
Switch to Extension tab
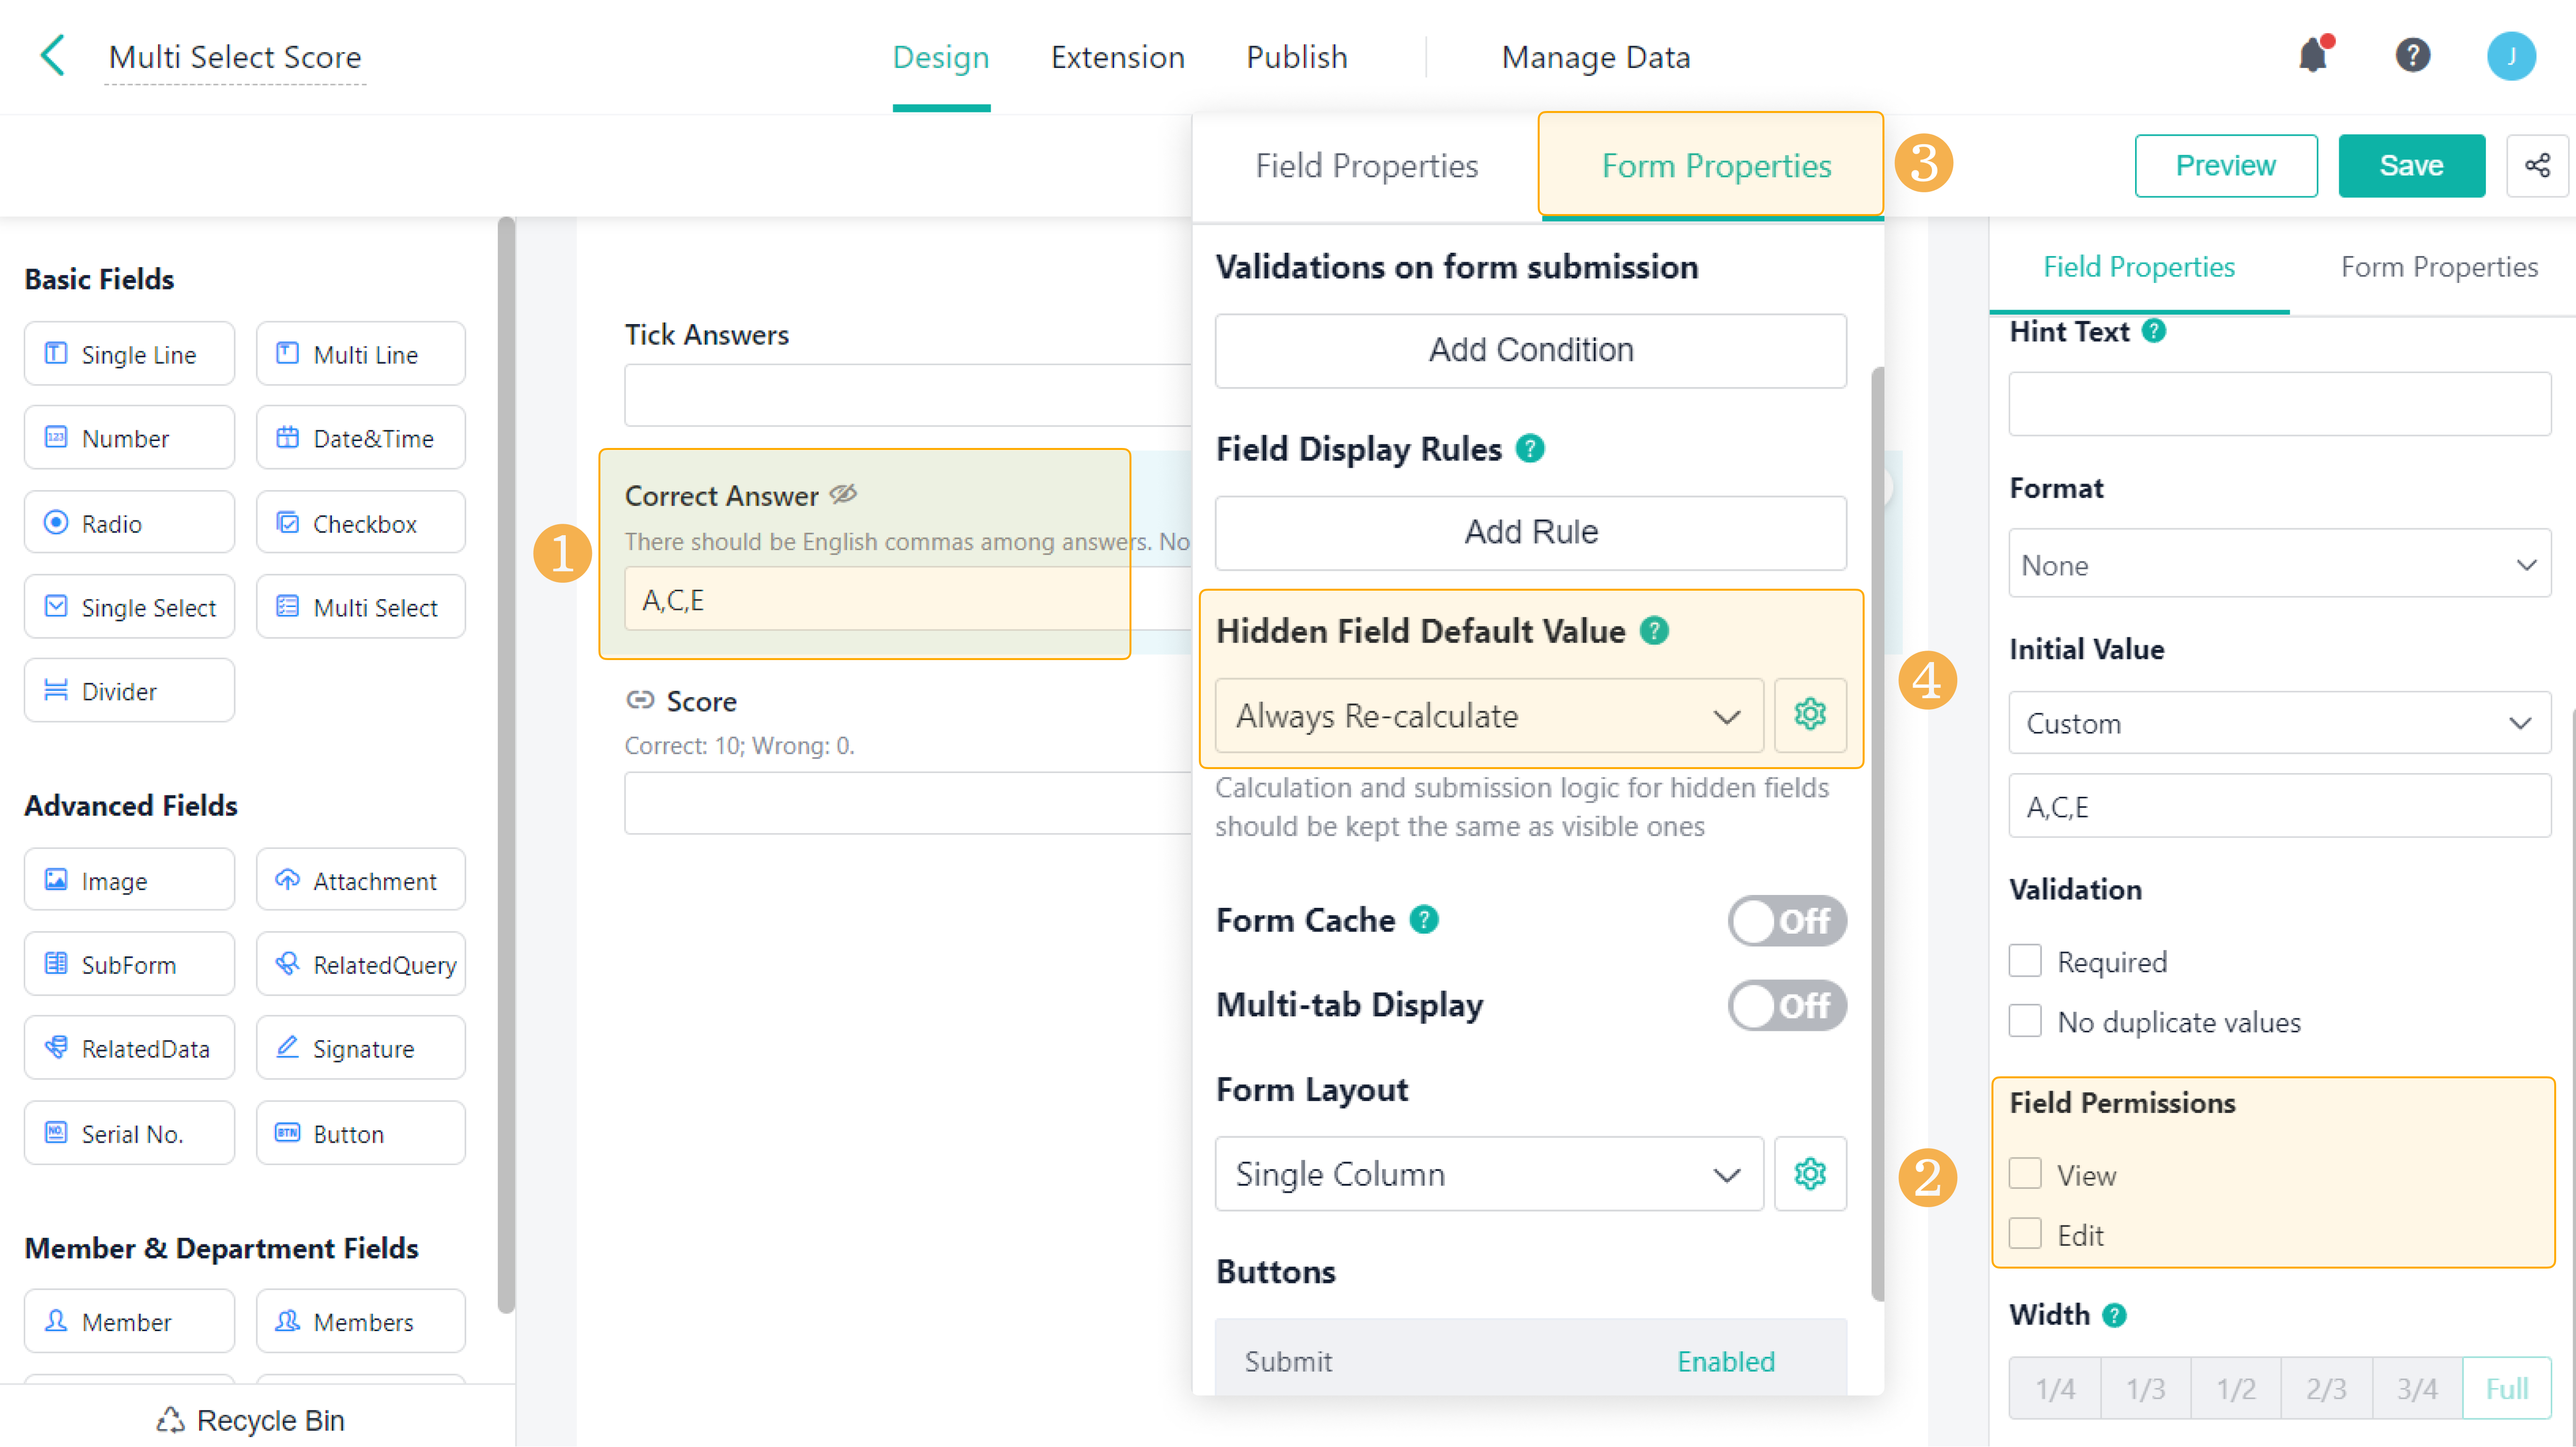tap(1117, 57)
